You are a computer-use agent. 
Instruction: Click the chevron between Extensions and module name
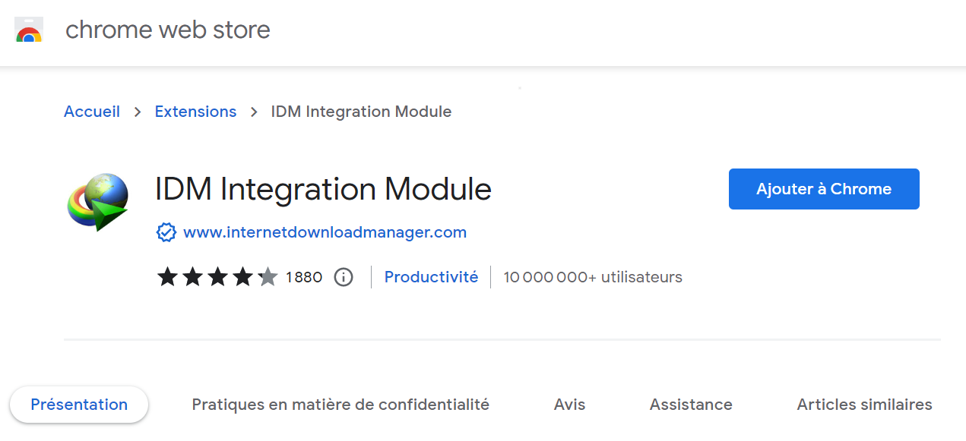253,112
